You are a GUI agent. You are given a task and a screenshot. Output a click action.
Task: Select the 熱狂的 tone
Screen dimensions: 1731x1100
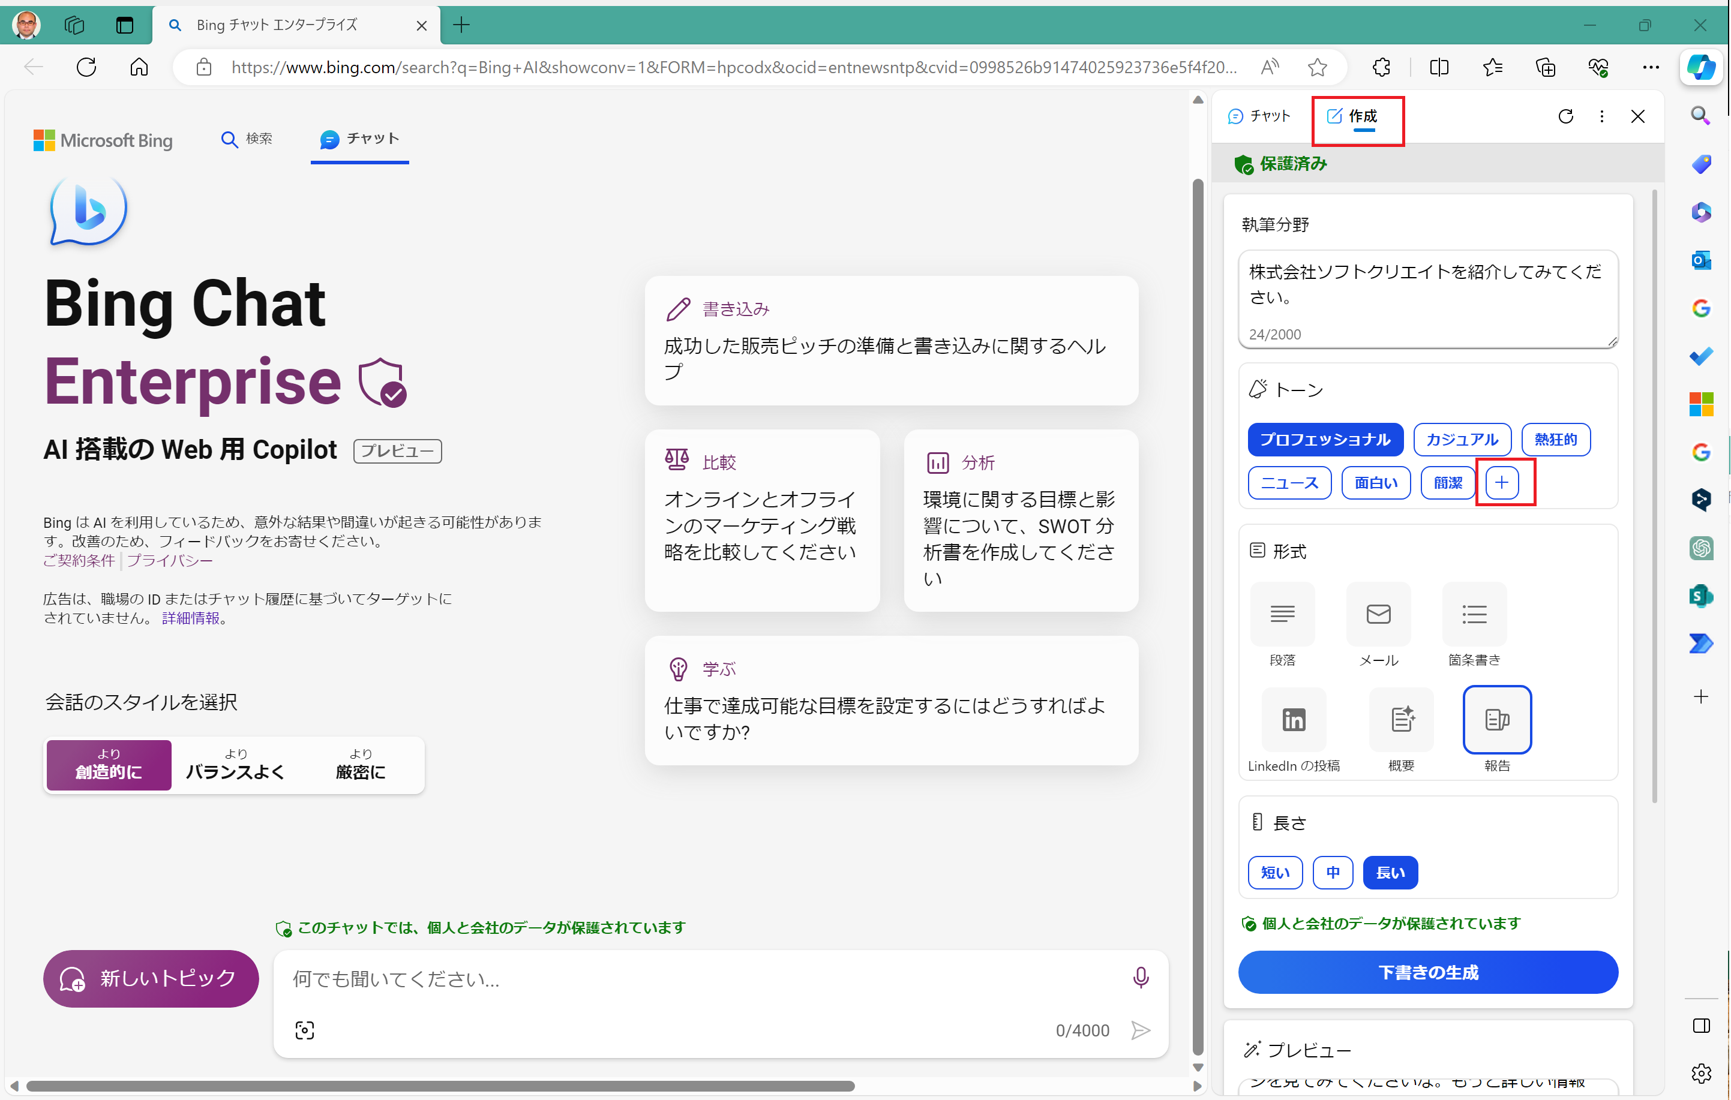[x=1556, y=440]
